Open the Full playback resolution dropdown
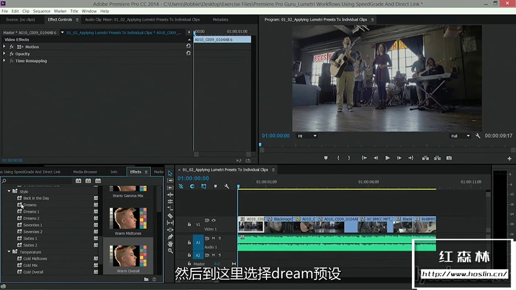516x290 pixels. point(460,136)
